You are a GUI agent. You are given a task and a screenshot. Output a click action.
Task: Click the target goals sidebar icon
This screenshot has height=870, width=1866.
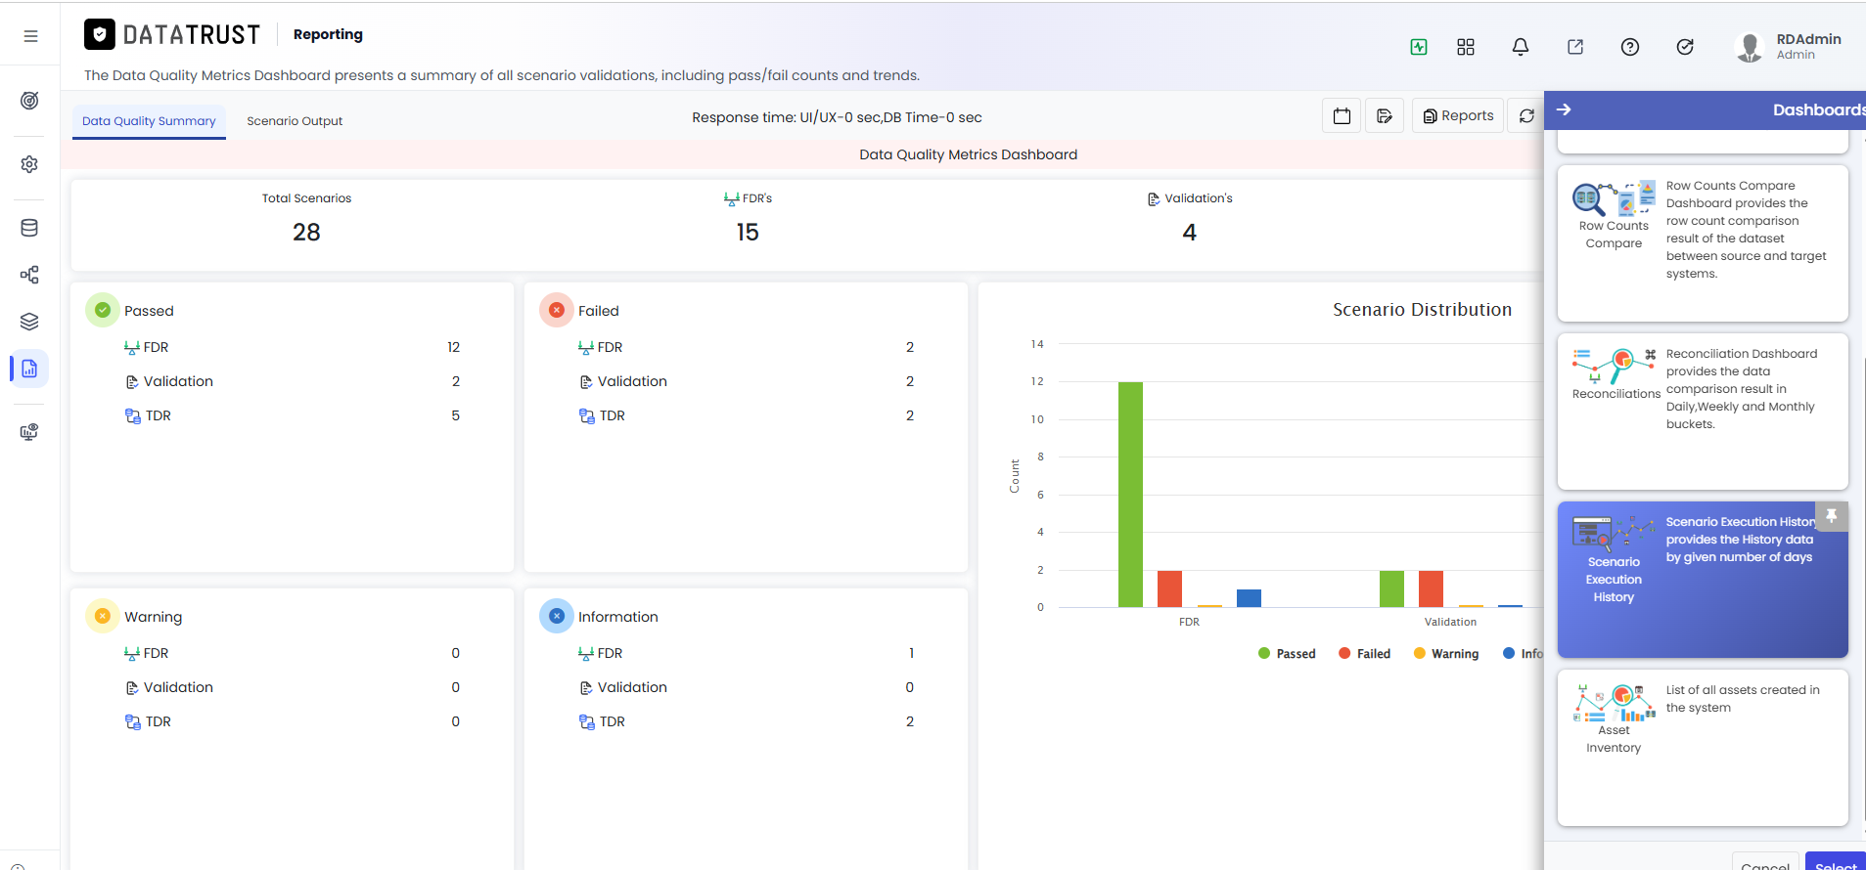(x=29, y=101)
